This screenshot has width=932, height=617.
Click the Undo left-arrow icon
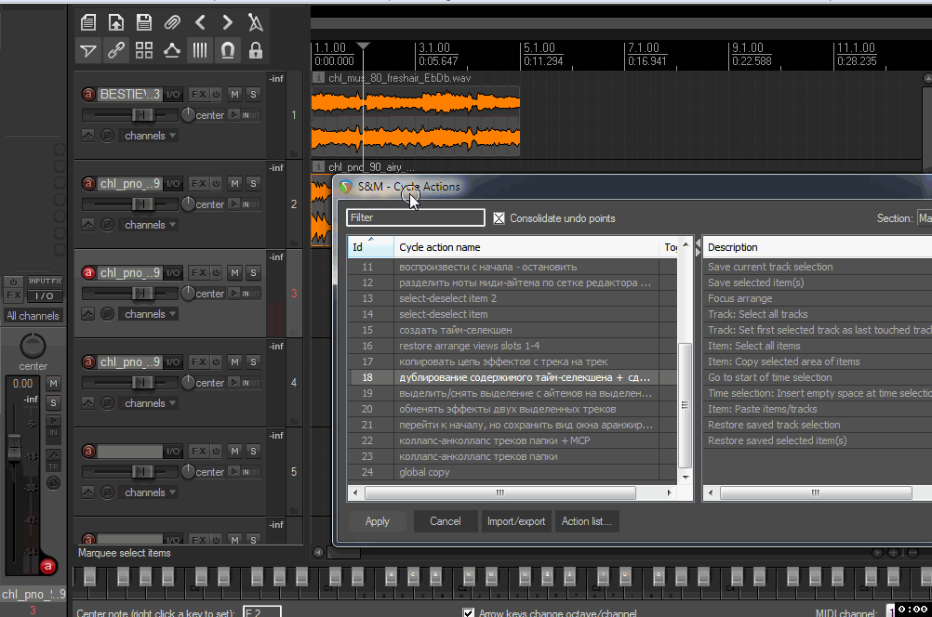[x=200, y=22]
